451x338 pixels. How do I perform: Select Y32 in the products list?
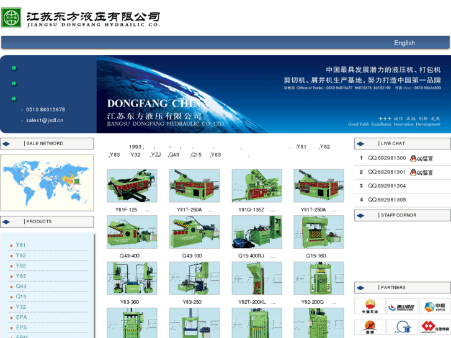[20, 307]
